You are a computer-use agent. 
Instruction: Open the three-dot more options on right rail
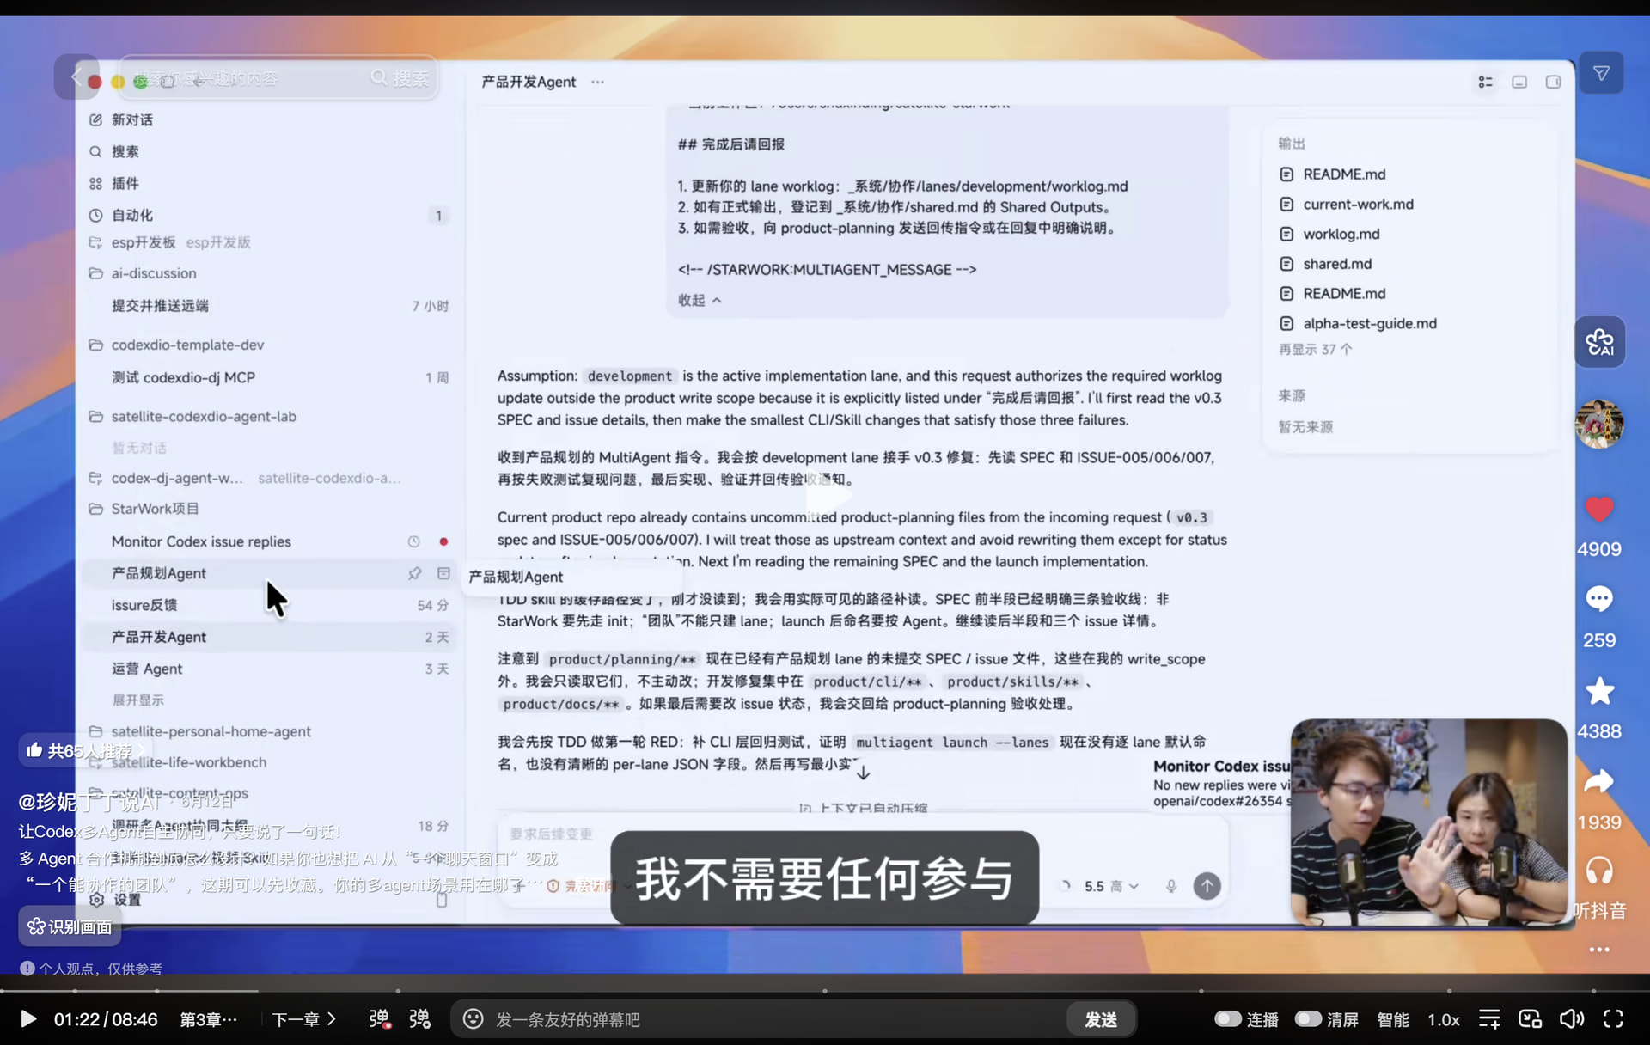click(1599, 950)
